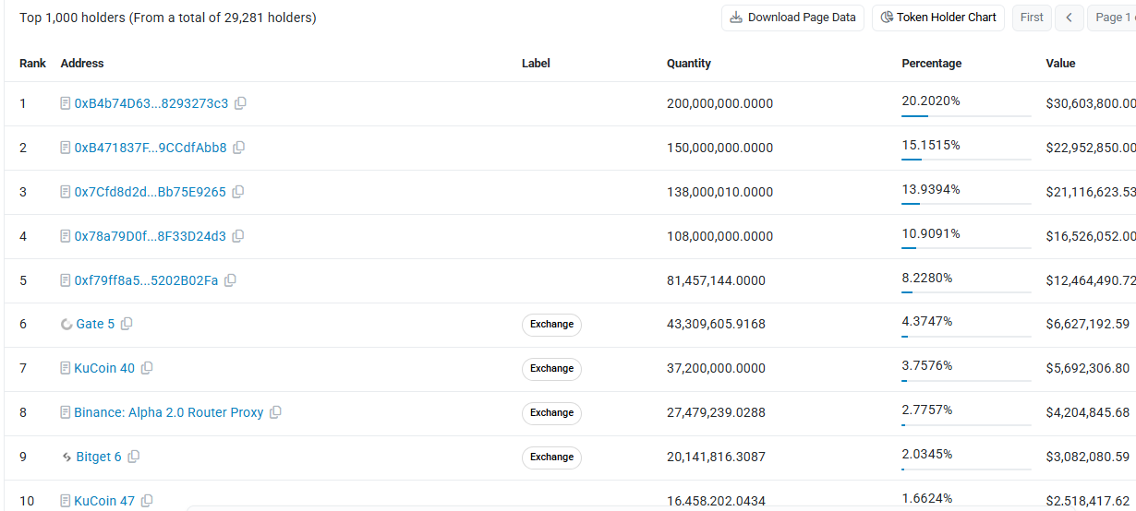Copy address 0xB4b74D63...8293273c3
1136x511 pixels.
(240, 103)
